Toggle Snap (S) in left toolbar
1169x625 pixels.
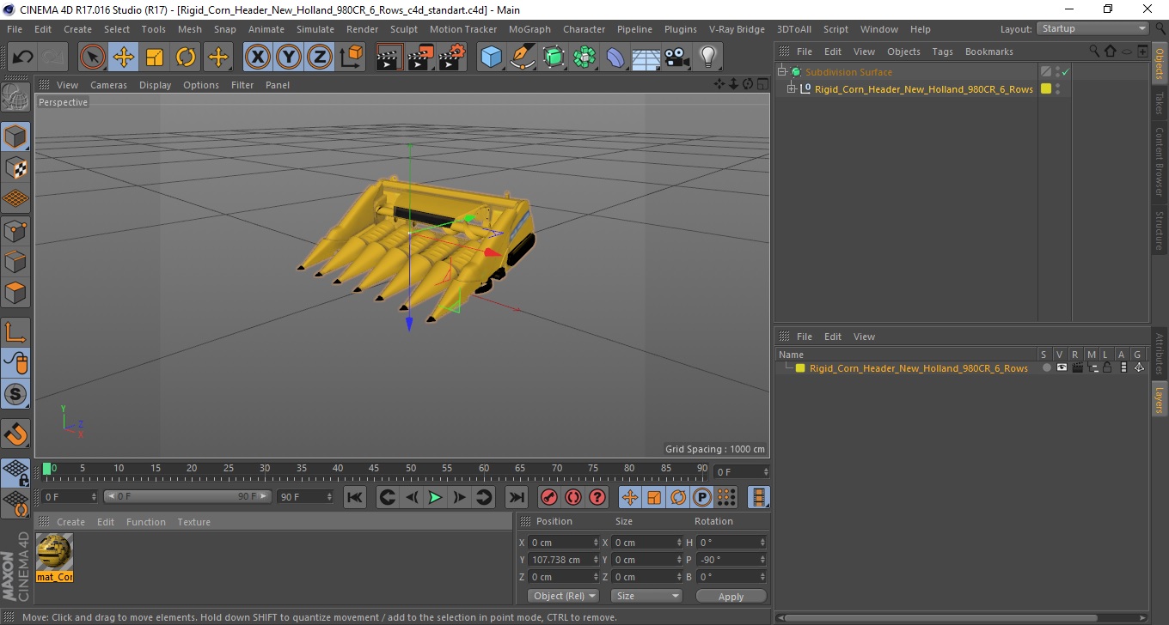[x=15, y=394]
